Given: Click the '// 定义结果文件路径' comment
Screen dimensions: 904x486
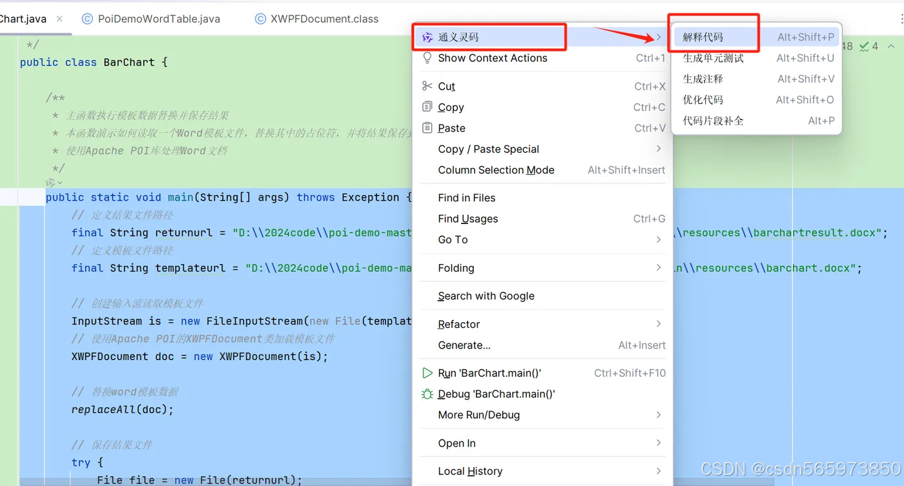Looking at the screenshot, I should (x=122, y=215).
